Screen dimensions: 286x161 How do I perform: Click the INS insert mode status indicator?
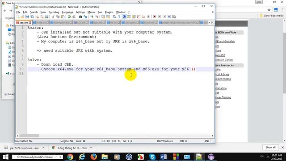pyautogui.click(x=207, y=141)
